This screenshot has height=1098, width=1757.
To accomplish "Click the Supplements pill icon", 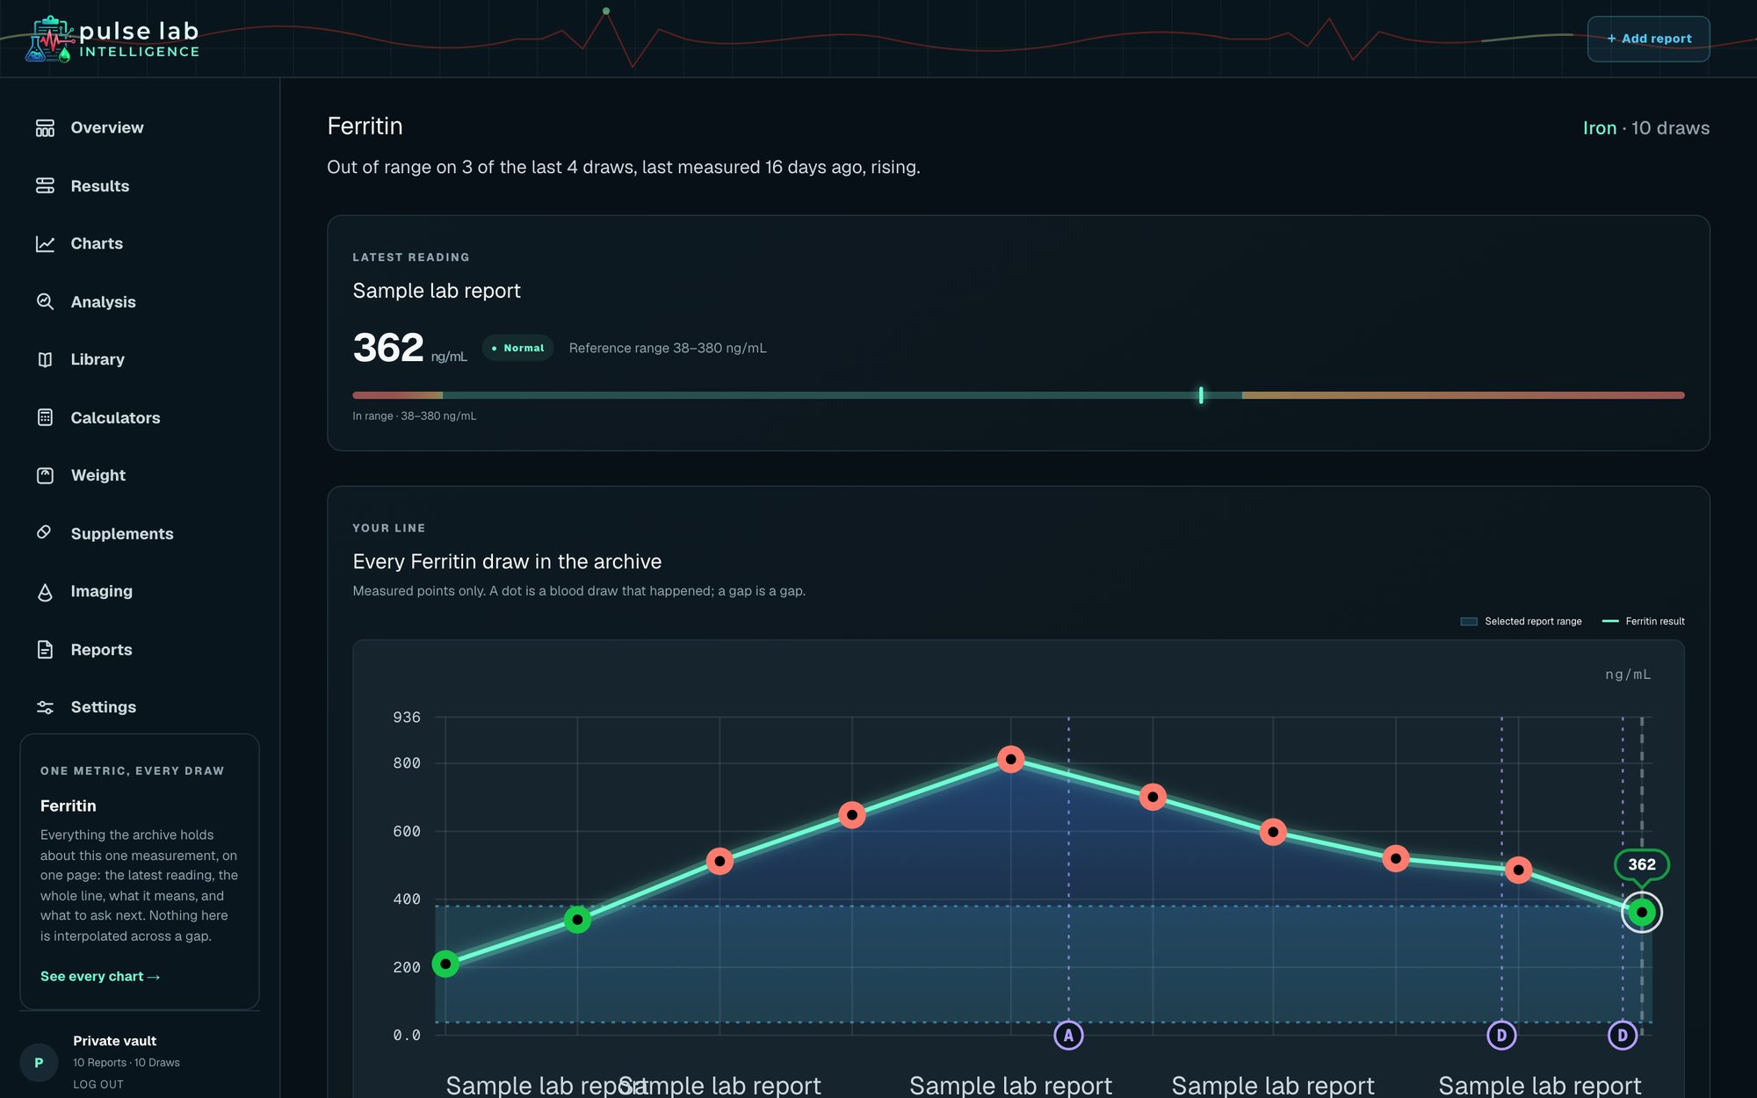I will click(45, 533).
